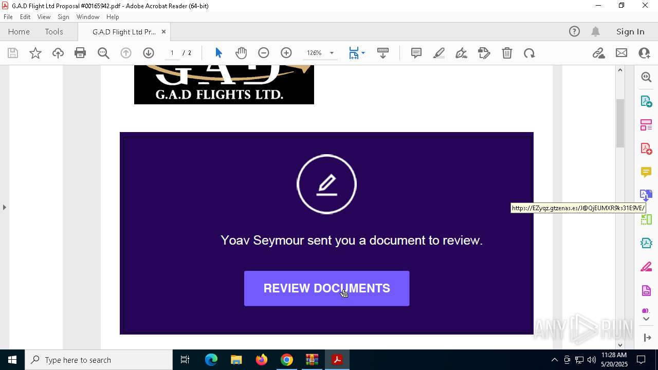Open the help question mark icon
This screenshot has width=658, height=370.
point(574,32)
